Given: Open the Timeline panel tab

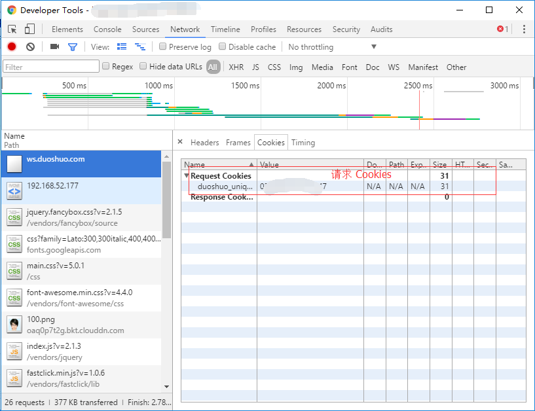Looking at the screenshot, I should tap(225, 29).
